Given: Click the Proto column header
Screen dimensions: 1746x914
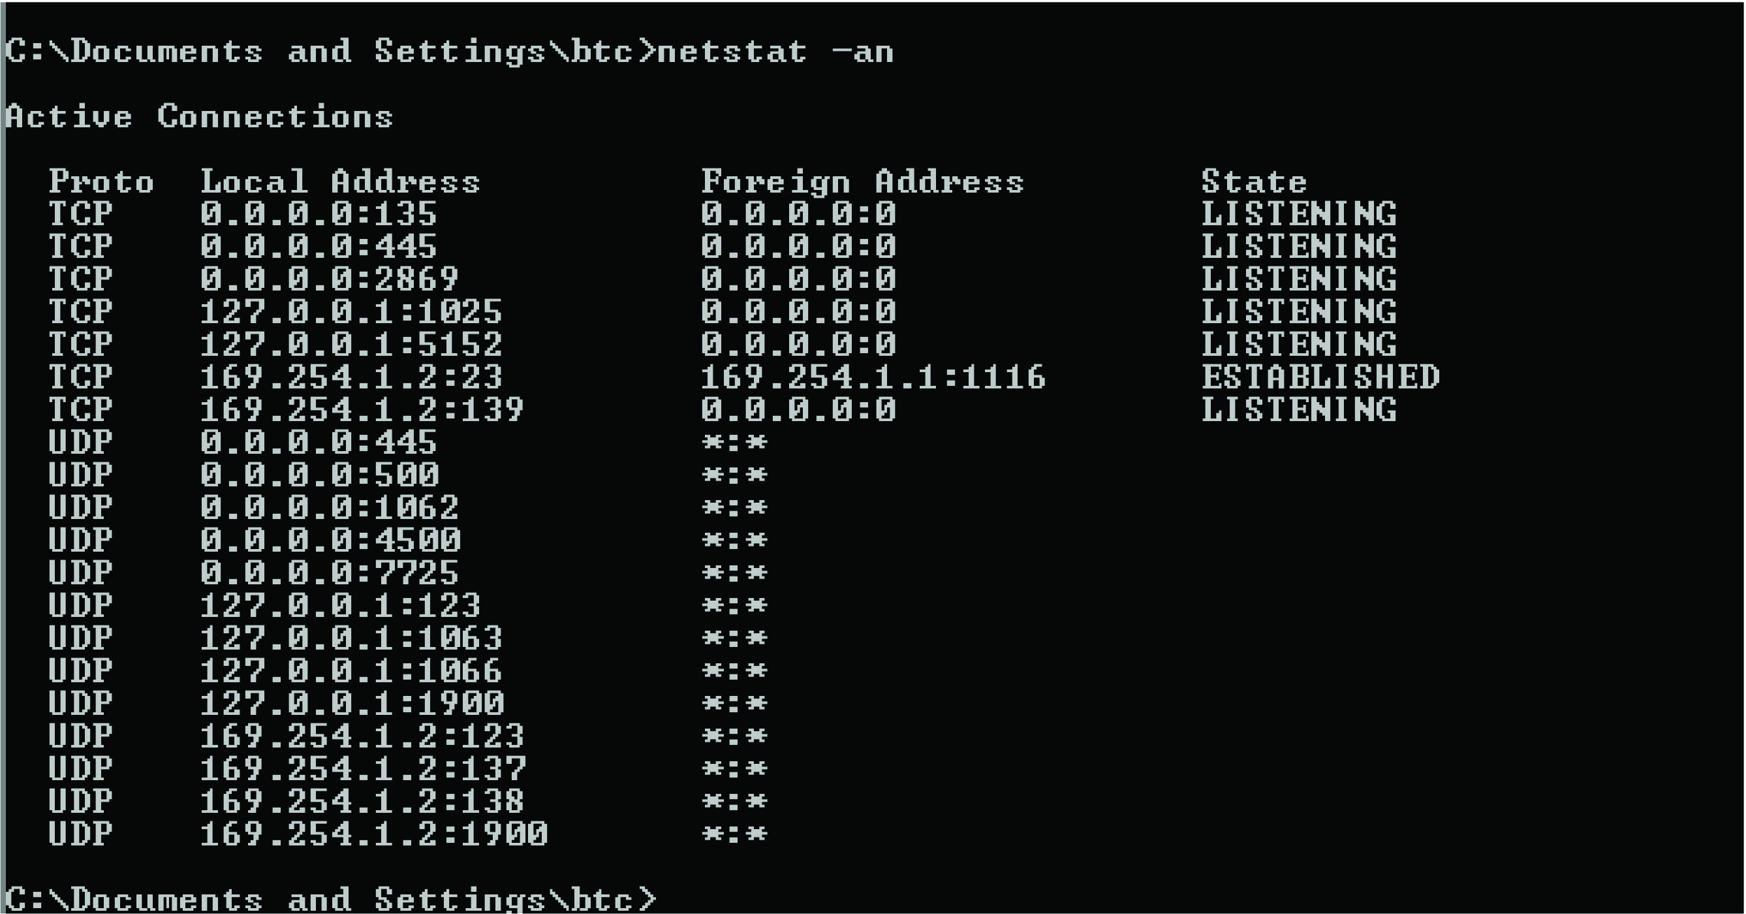Looking at the screenshot, I should (x=102, y=181).
